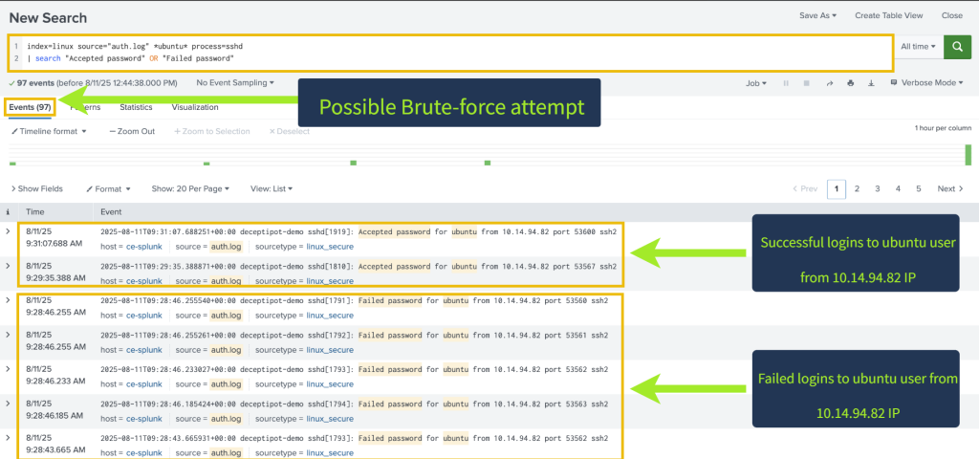Screen dimensions: 979x459
Task: Open the All time range picker
Action: pos(918,47)
